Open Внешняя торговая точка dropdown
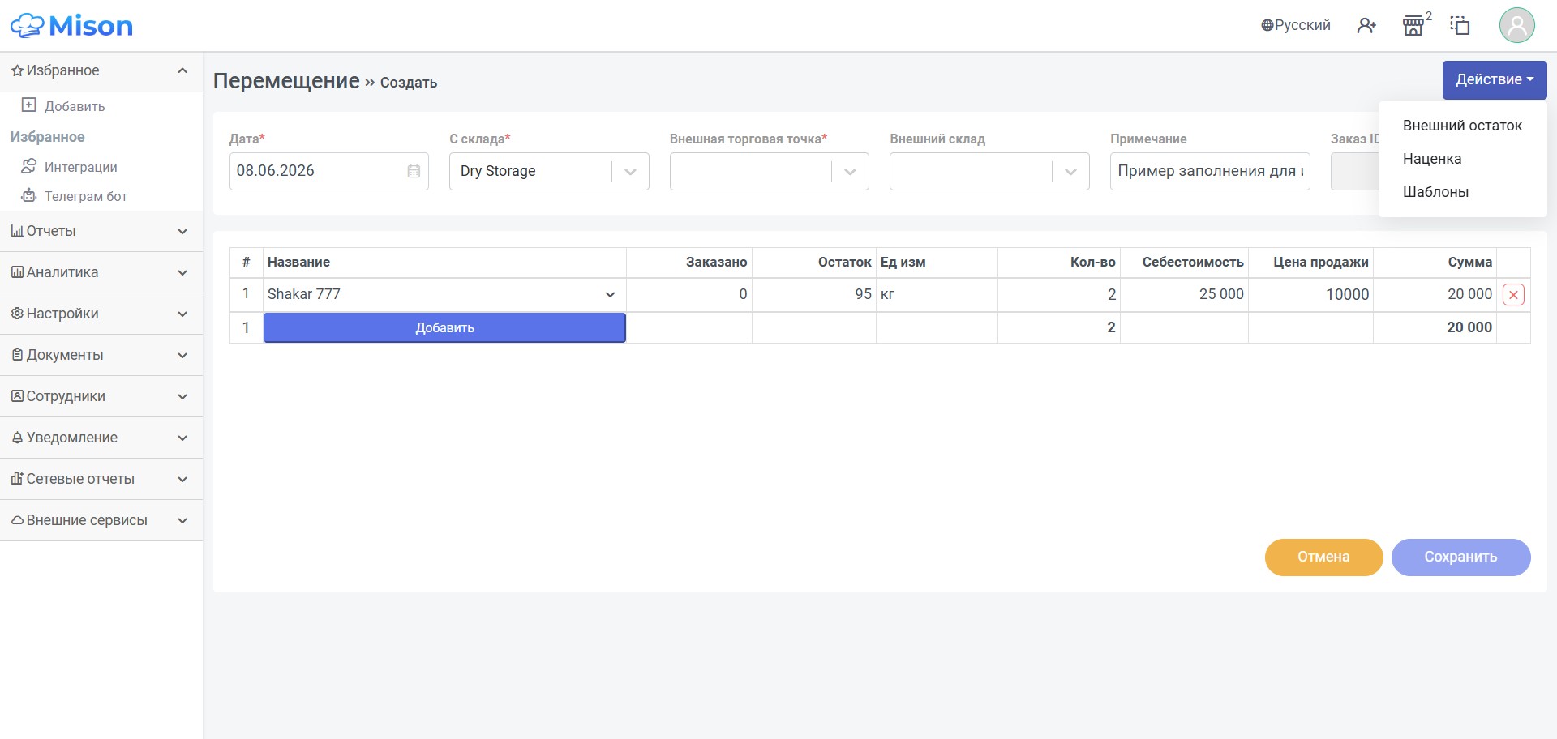This screenshot has height=739, width=1557. click(x=769, y=171)
